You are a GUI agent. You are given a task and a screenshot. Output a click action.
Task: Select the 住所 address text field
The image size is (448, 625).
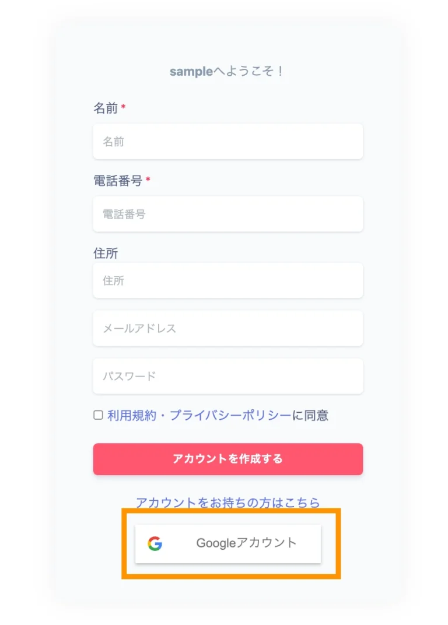(228, 280)
